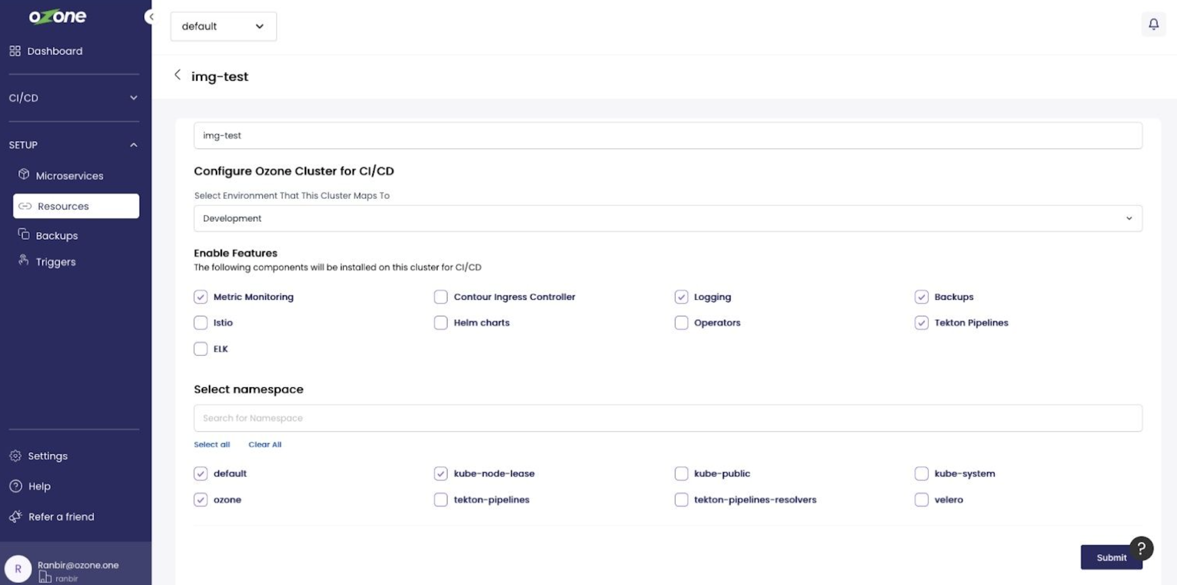Screen dimensions: 1177x585
Task: Click the Dashboard grid icon
Action: 15,51
